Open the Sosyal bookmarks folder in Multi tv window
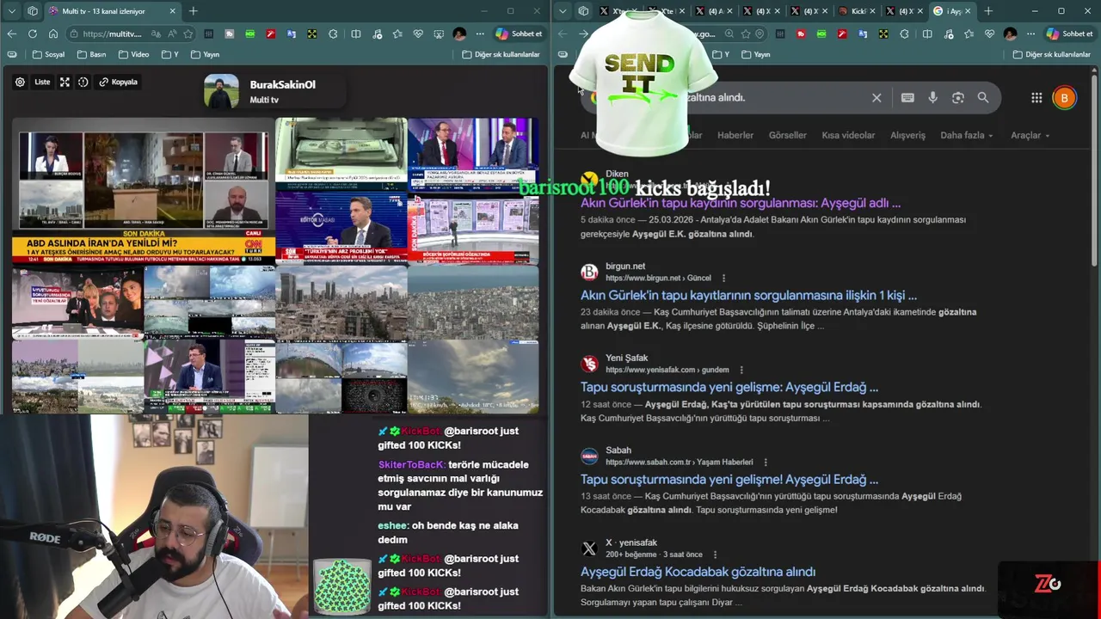 coord(49,54)
